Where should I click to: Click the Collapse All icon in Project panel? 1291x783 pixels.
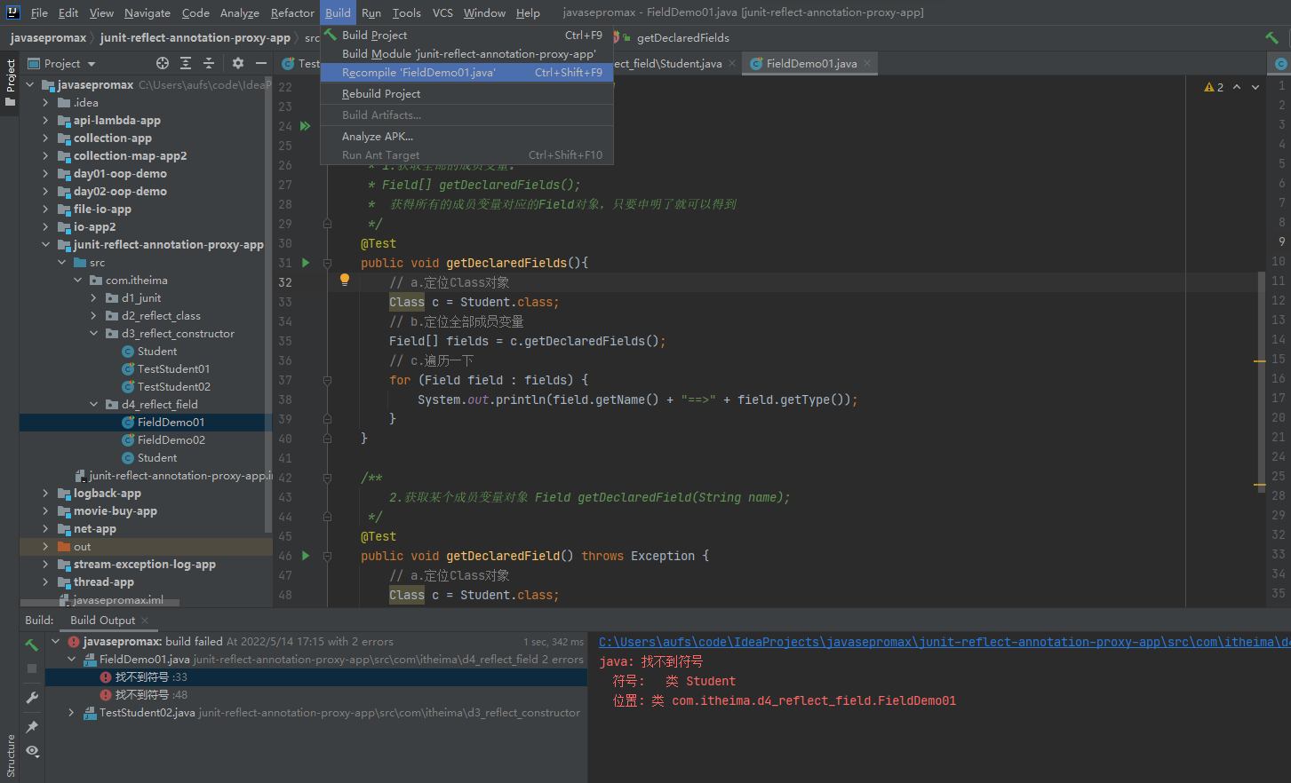(x=209, y=63)
